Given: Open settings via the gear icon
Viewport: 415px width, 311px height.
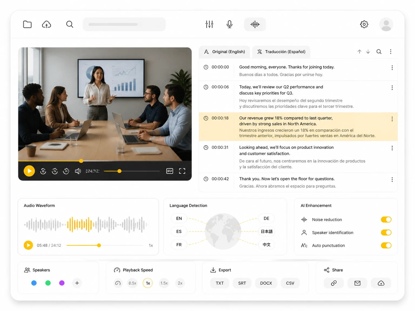Looking at the screenshot, I should click(x=364, y=24).
